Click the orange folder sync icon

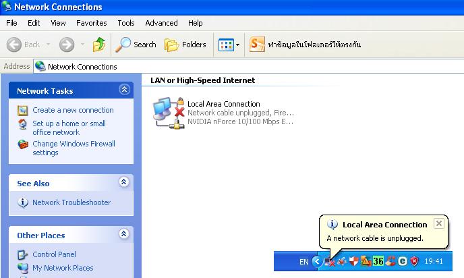257,45
